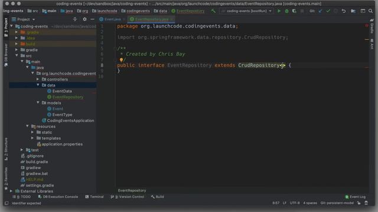This screenshot has height=212, width=378.
Task: Select EventType in models package
Action: click(x=60, y=114)
